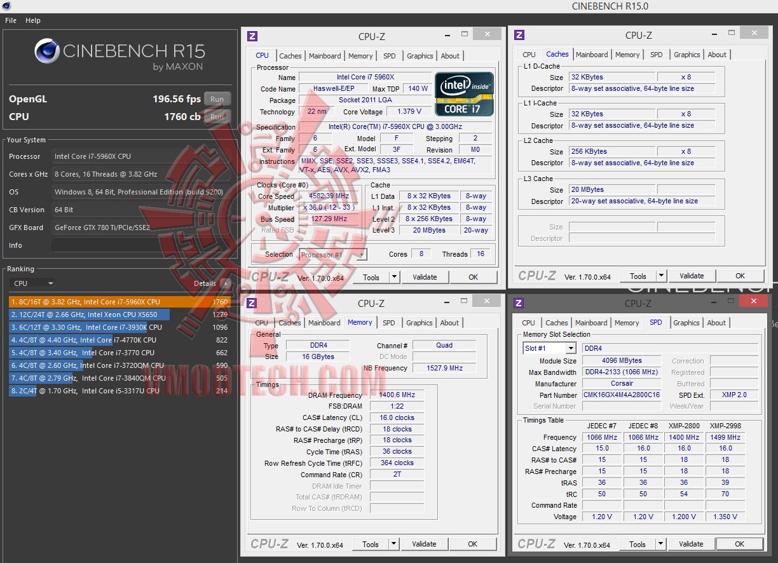The height and width of the screenshot is (563, 778).
Task: Expand Tools arrow in CPU-Z CPU-tab window
Action: [x=394, y=277]
